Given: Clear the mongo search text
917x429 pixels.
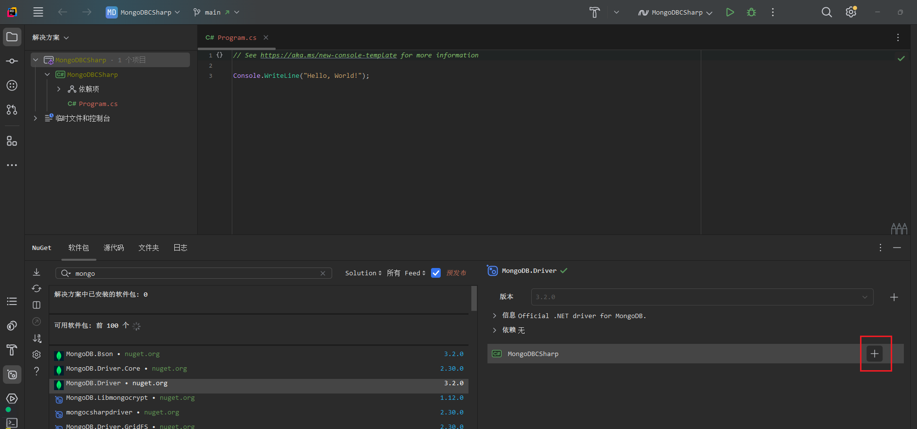Looking at the screenshot, I should pyautogui.click(x=323, y=273).
